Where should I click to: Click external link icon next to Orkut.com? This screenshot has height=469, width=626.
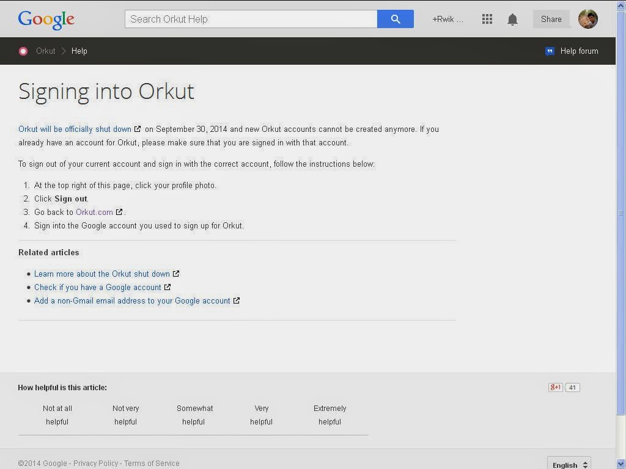(119, 212)
